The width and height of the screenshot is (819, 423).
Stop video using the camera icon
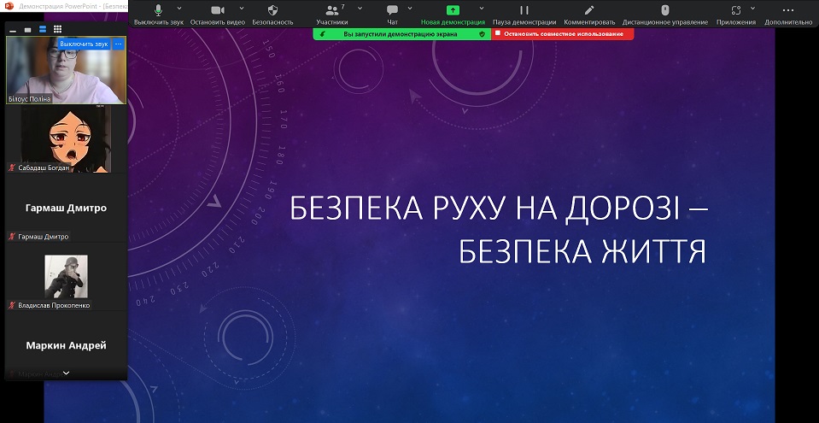pyautogui.click(x=216, y=10)
